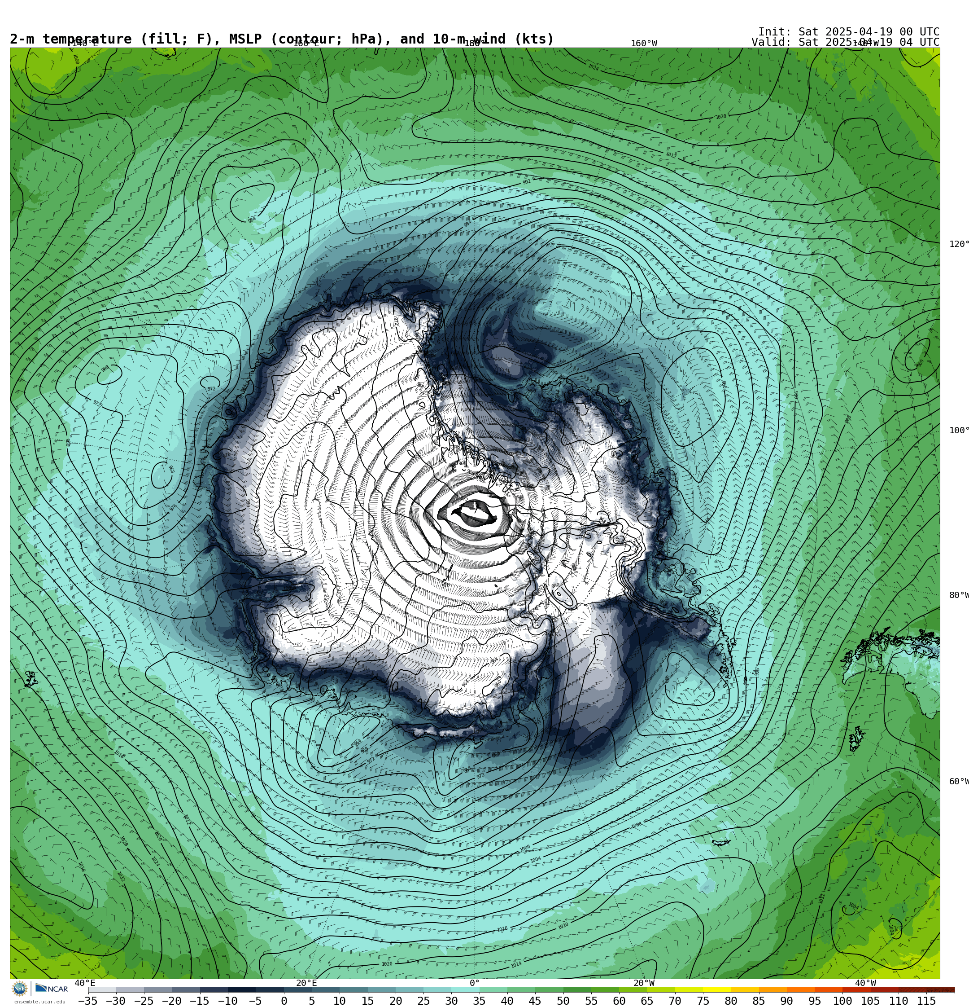This screenshot has height=1007, width=969.
Task: Click the 0° longitude label at bottom
Action: pos(475,983)
